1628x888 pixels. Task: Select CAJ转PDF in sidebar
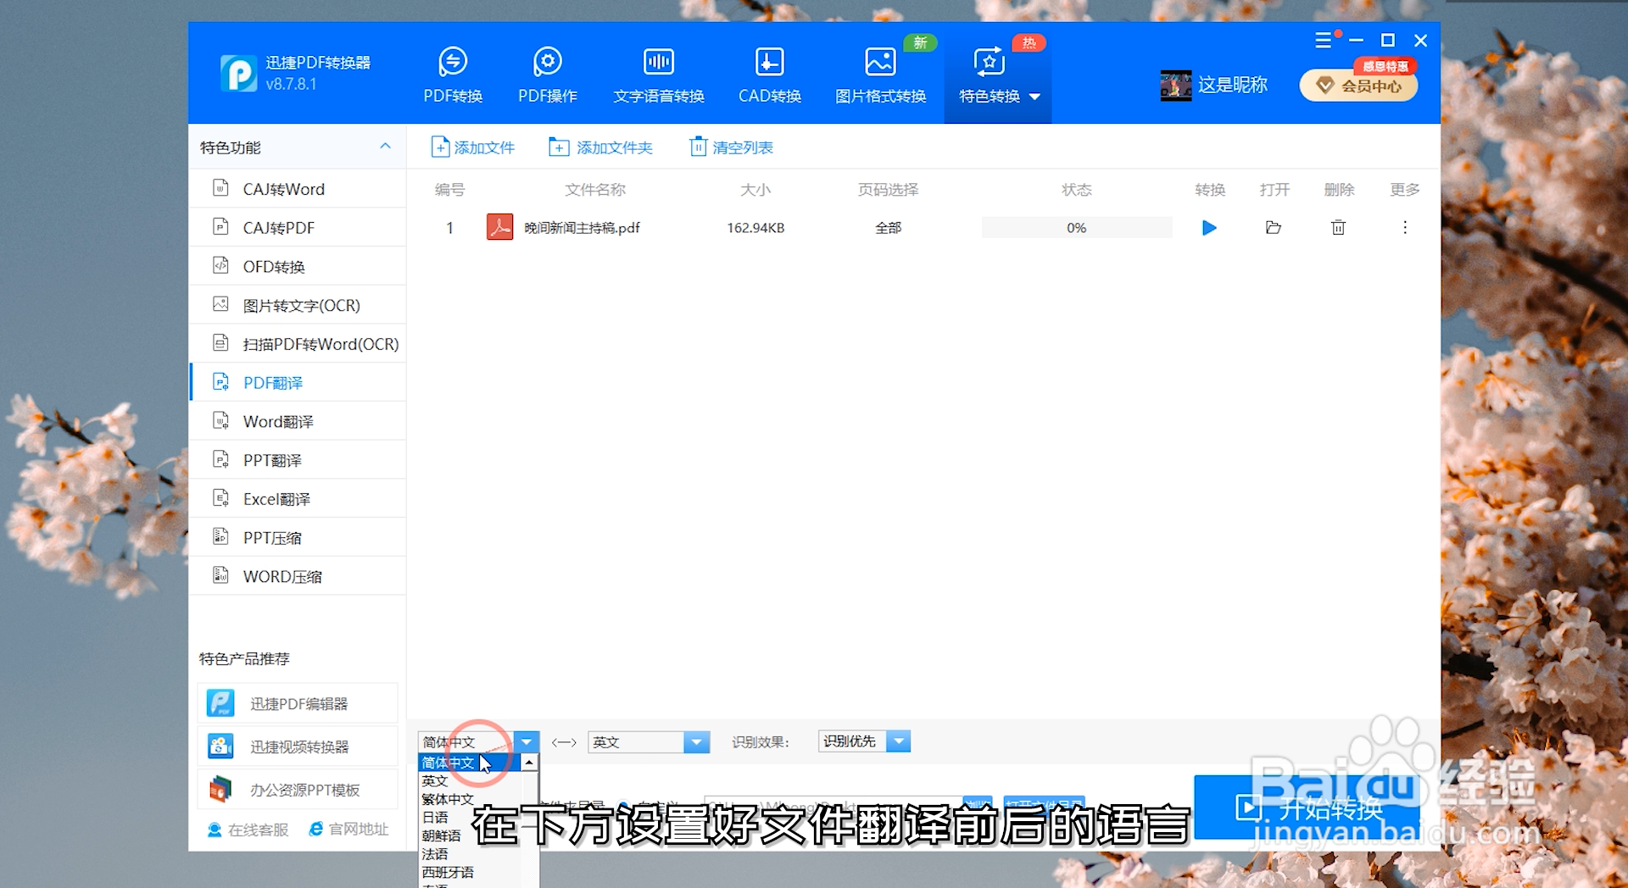(x=298, y=227)
